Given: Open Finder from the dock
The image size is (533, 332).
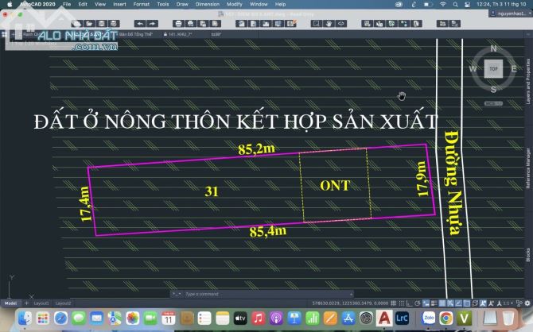Looking at the screenshot, I should point(25,318).
